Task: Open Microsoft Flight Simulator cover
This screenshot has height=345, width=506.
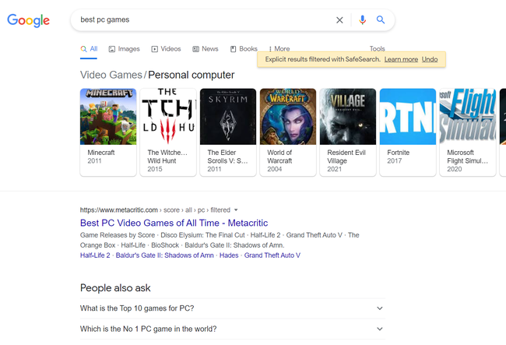Action: coord(468,117)
